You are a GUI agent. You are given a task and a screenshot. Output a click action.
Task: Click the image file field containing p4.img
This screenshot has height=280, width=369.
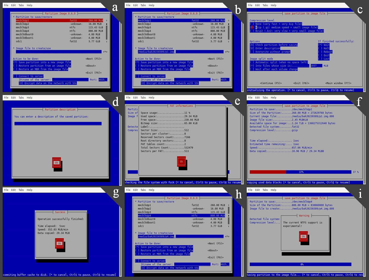click(180, 237)
